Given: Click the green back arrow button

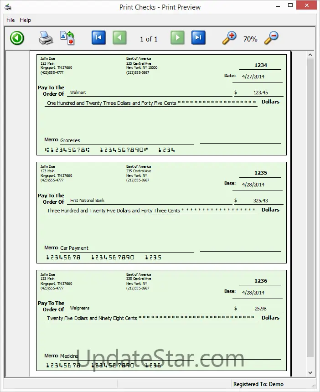Looking at the screenshot, I should (x=17, y=38).
